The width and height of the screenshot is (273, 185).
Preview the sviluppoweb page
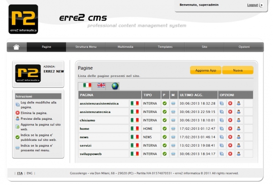click(x=239, y=154)
